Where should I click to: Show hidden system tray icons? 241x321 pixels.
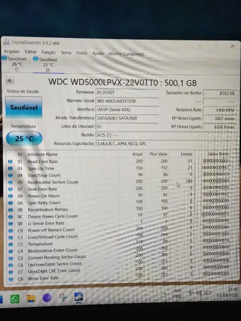point(165,294)
